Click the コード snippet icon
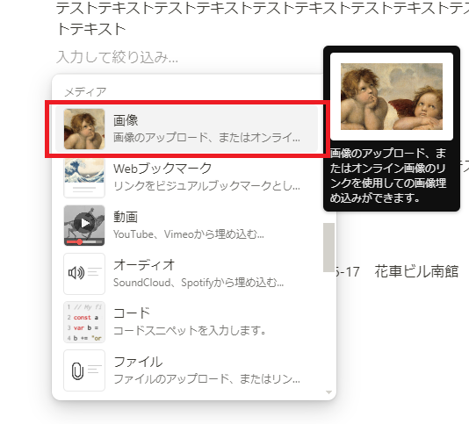The width and height of the screenshot is (469, 424). 84,322
